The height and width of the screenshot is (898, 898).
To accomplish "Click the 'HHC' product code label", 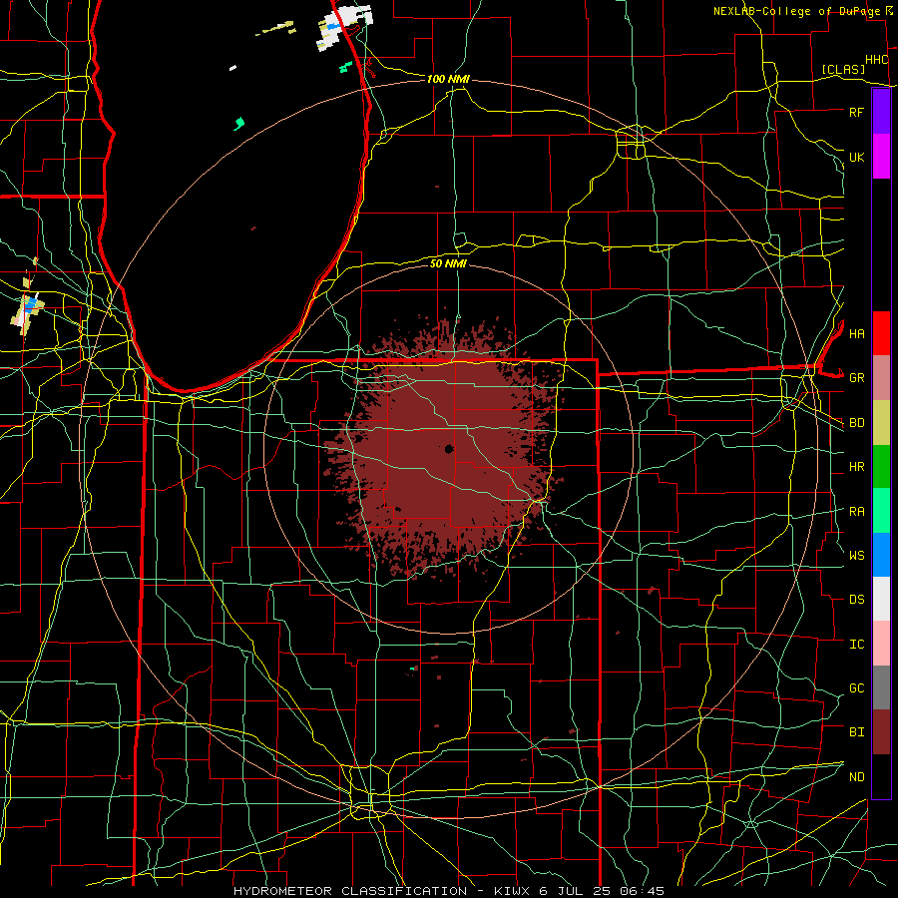I will tap(877, 60).
